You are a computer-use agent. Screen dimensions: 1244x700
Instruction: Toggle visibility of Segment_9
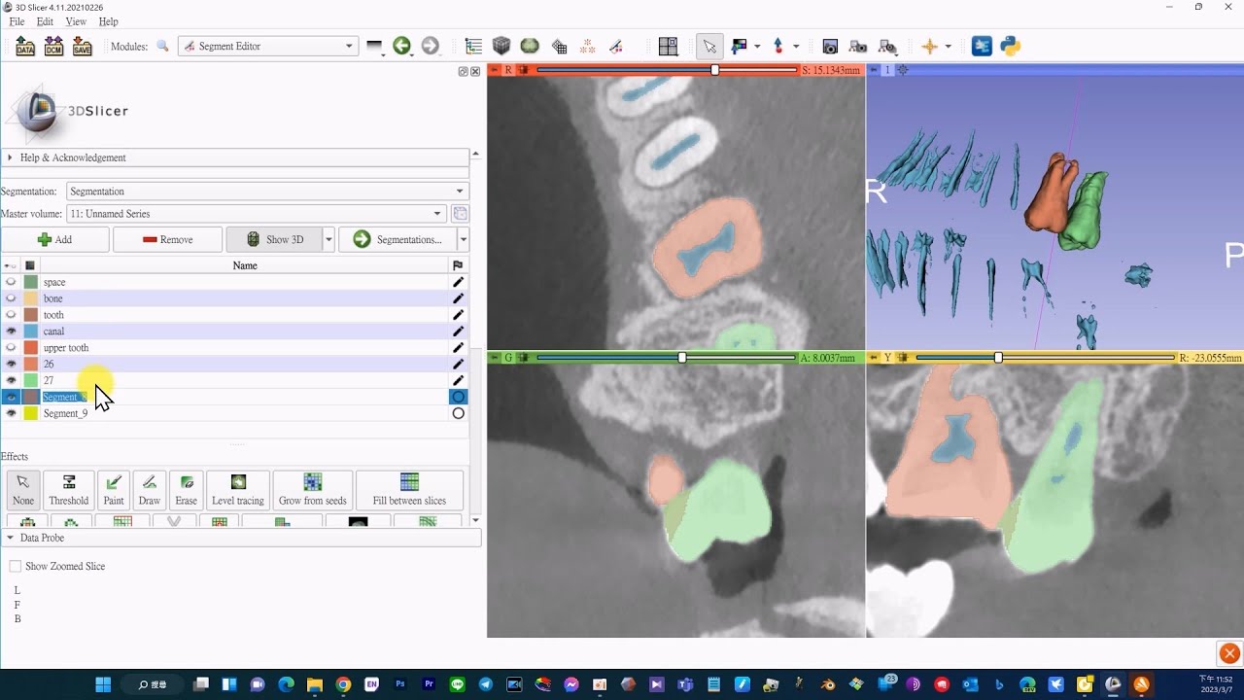(12, 413)
